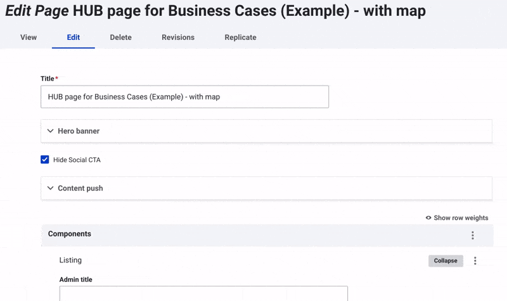Open the Delete tab
507x301 pixels.
click(120, 37)
